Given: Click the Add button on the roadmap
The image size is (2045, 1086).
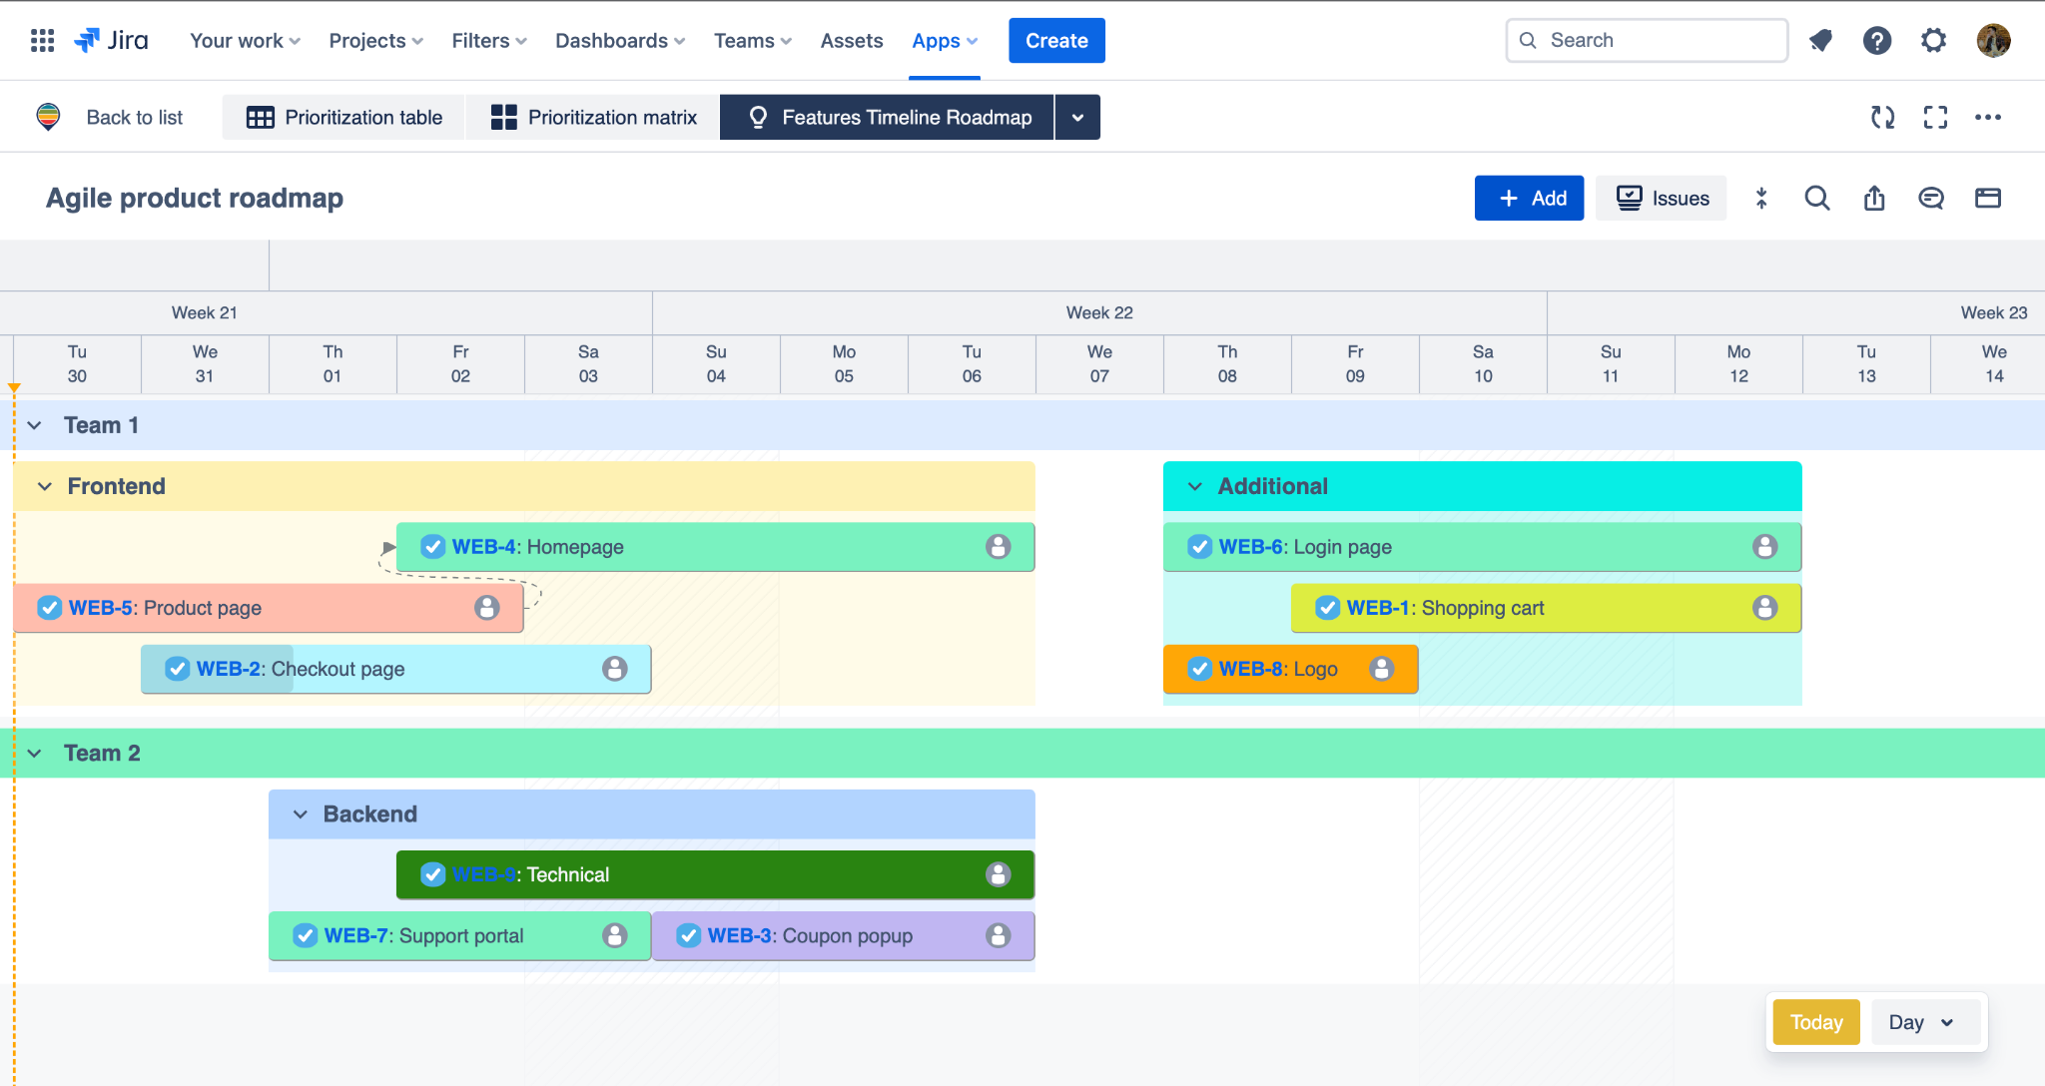Looking at the screenshot, I should tap(1529, 198).
